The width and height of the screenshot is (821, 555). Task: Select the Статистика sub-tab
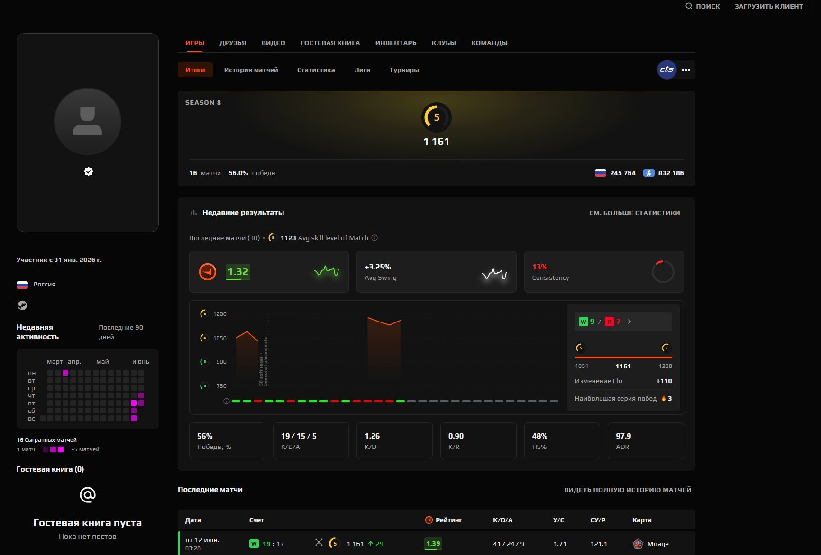coord(316,70)
